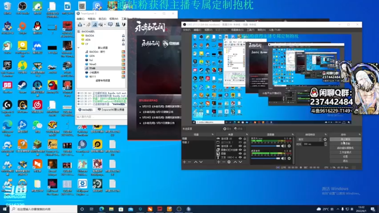The image size is (379, 213).
Task: Click the Windows taskbar search box
Action: point(44,209)
